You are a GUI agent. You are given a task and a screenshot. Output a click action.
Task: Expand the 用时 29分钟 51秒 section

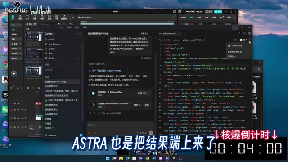pos(97,64)
